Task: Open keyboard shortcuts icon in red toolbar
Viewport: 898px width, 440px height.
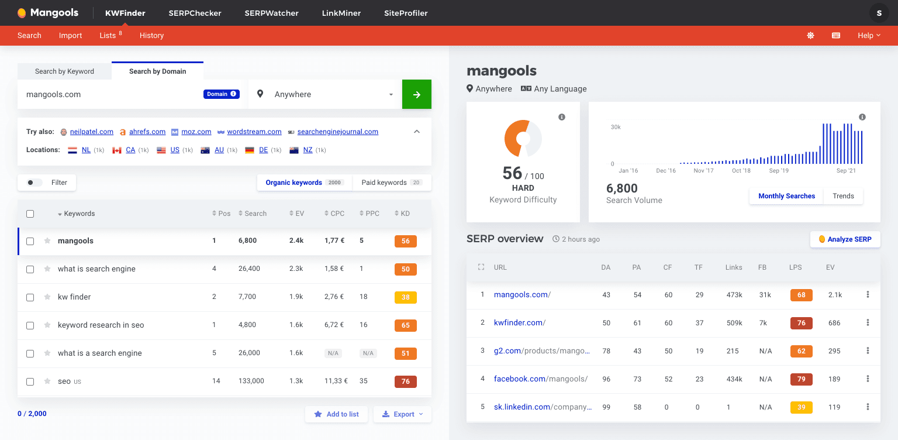Action: (835, 35)
